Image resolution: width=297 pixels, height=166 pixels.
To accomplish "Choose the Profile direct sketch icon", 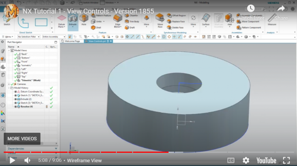I will (23, 22).
